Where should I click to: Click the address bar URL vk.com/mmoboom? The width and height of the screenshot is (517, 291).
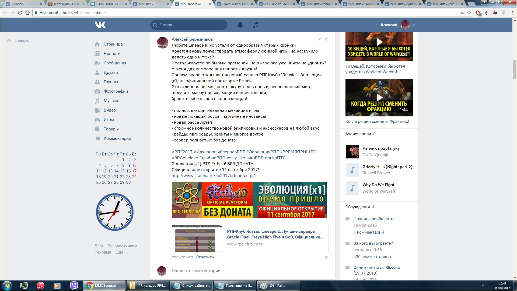(85, 13)
